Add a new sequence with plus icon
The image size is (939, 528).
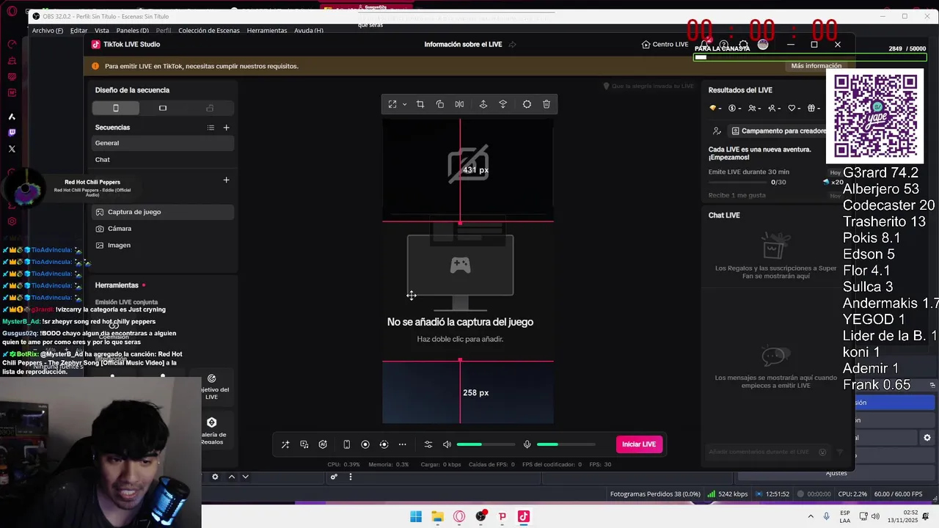[226, 128]
